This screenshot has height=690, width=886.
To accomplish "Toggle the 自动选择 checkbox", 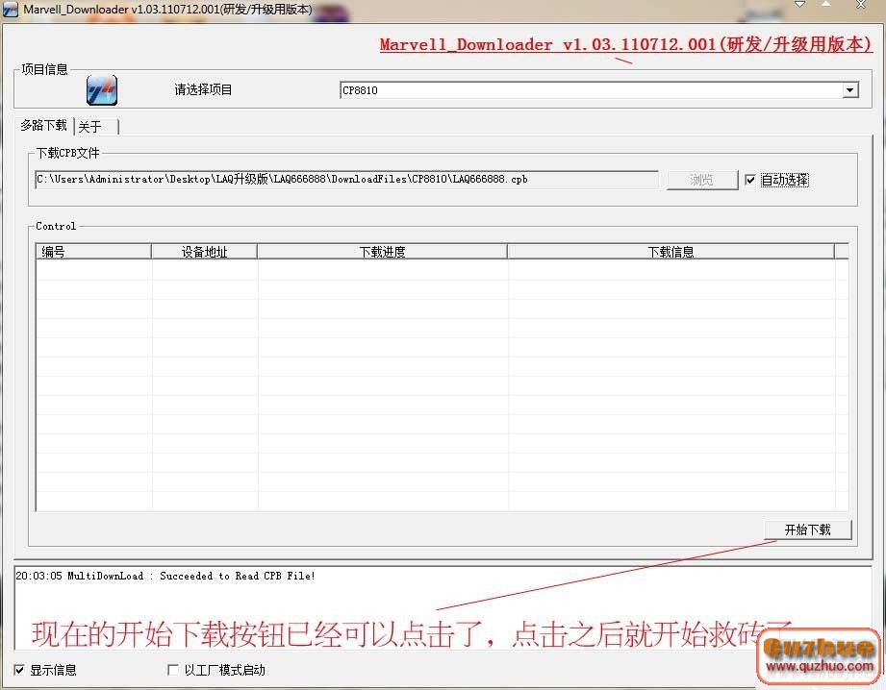I will pos(749,180).
